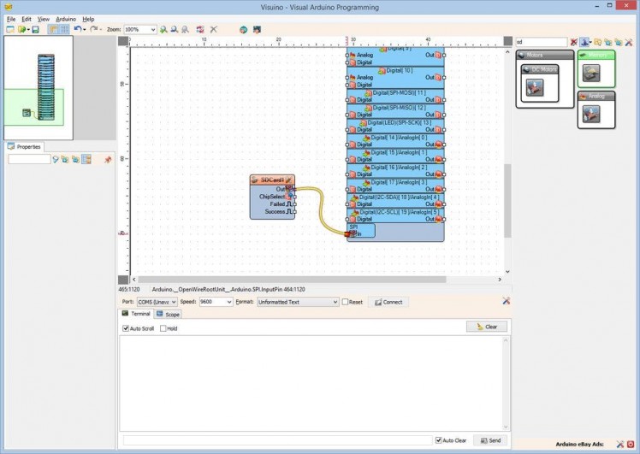Click the Clear terminal button
This screenshot has height=454, width=640.
pos(487,327)
